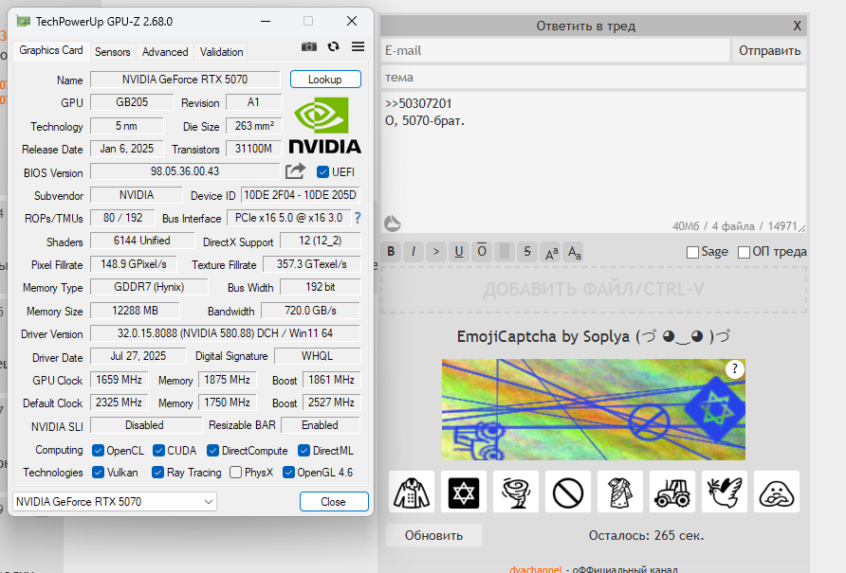Click the Lookup button
This screenshot has height=573, width=846.
(325, 80)
